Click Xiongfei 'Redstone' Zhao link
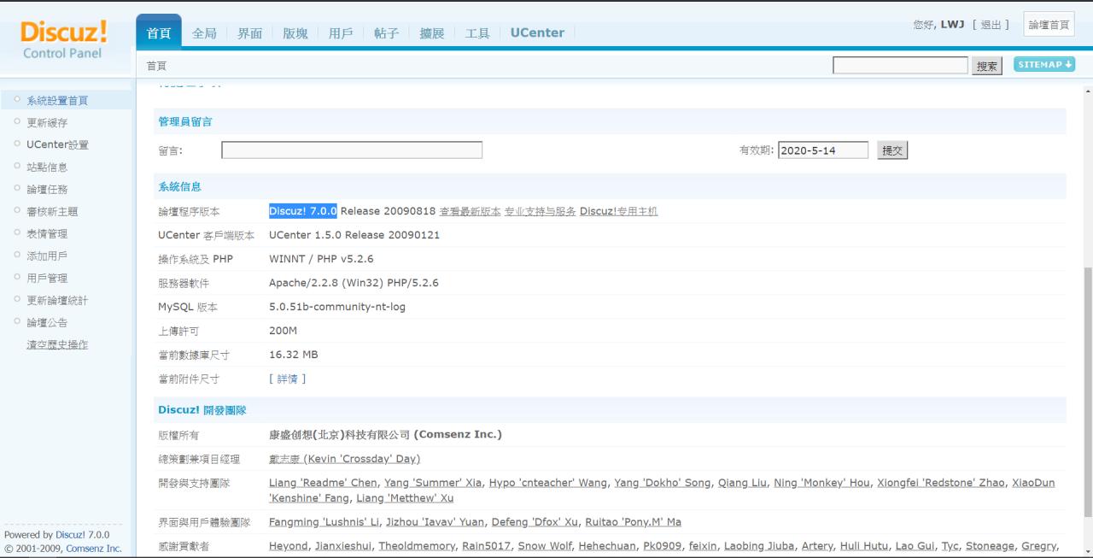 pyautogui.click(x=941, y=483)
